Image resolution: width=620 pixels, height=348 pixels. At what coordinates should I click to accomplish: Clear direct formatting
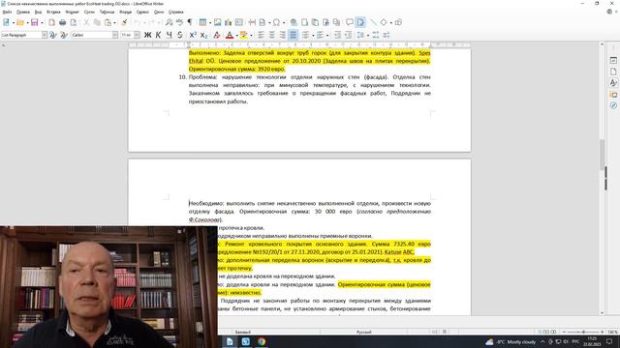click(216, 35)
